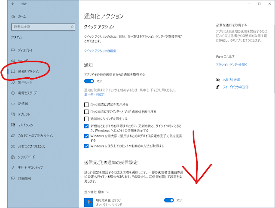Click the 電源とスリープ power icon

click(x=13, y=93)
